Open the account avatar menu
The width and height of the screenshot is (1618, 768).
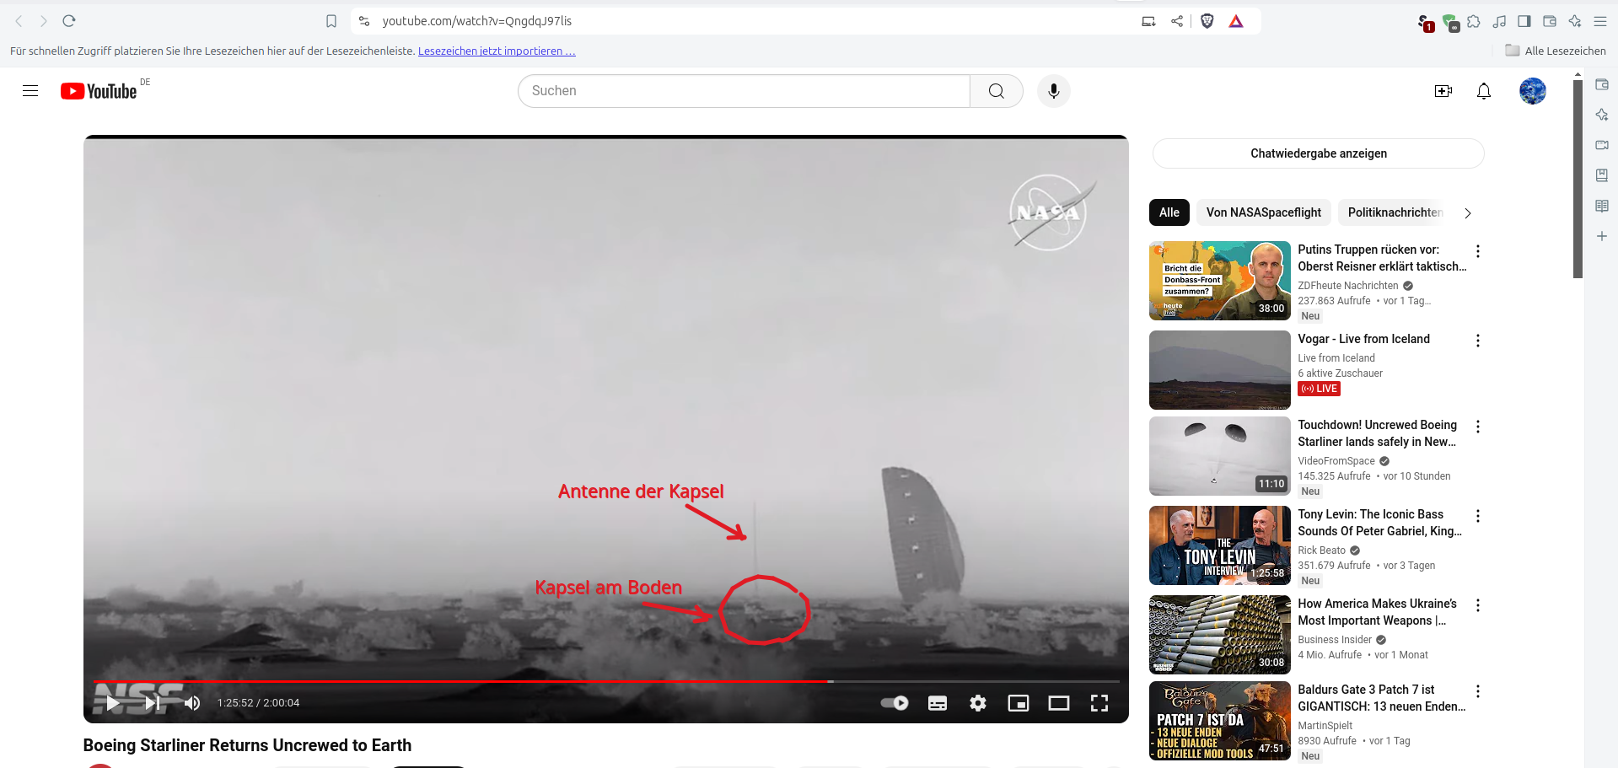click(1533, 91)
